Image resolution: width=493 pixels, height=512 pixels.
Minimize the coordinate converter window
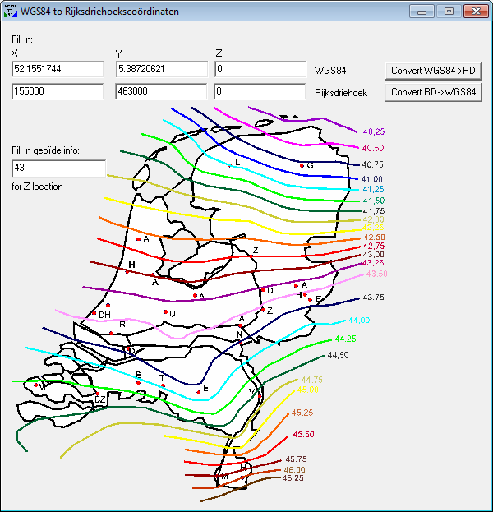424,12
